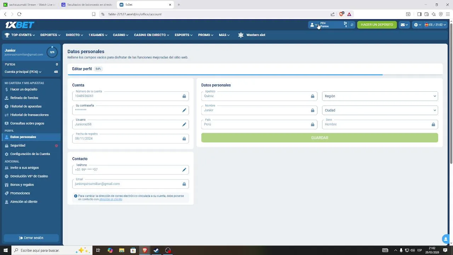453x255 pixels.
Task: Open the PROMO menu
Action: pyautogui.click(x=206, y=35)
